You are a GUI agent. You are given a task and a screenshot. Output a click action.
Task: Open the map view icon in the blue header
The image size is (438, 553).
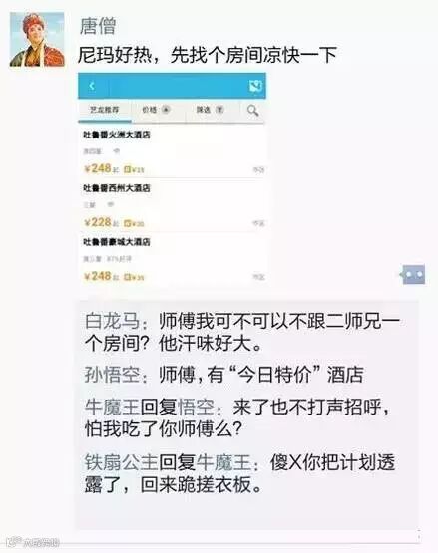pos(256,86)
